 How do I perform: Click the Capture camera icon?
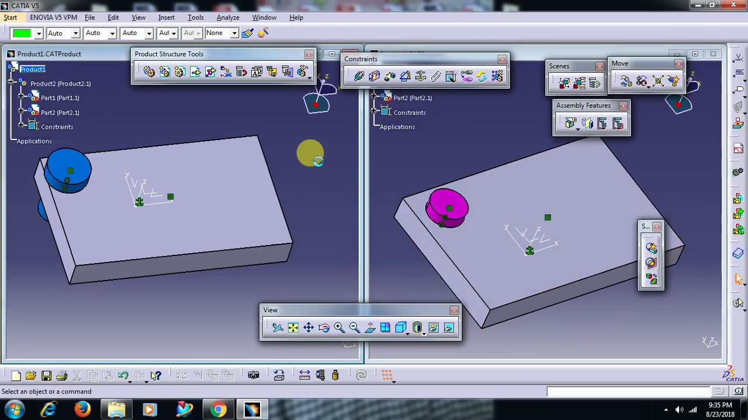[253, 376]
